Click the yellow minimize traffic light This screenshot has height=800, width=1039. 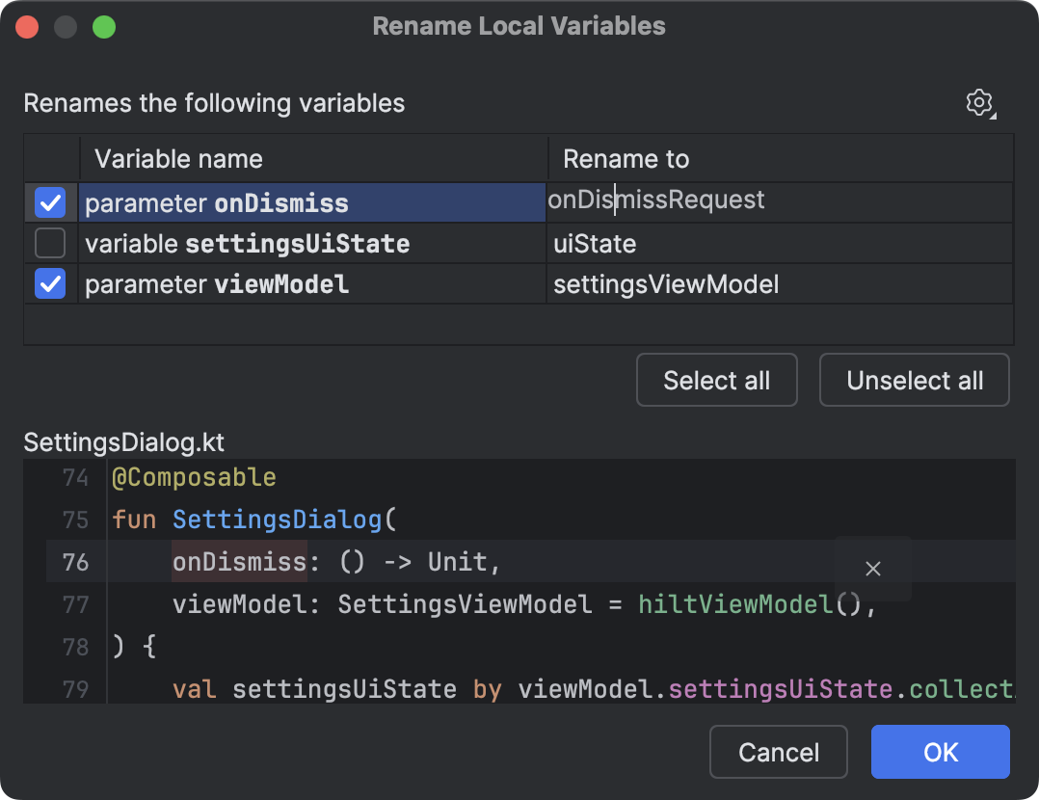pyautogui.click(x=66, y=27)
